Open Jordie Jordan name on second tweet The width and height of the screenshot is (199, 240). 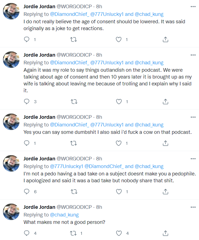39,55
